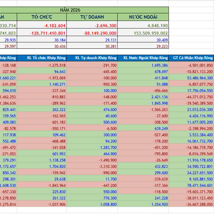The height and width of the screenshot is (214, 214).
Task: Select cell with value 4.848.190
Action: coord(143,25)
